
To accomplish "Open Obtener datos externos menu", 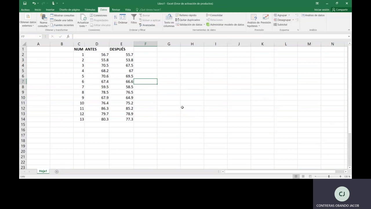I will pyautogui.click(x=28, y=21).
